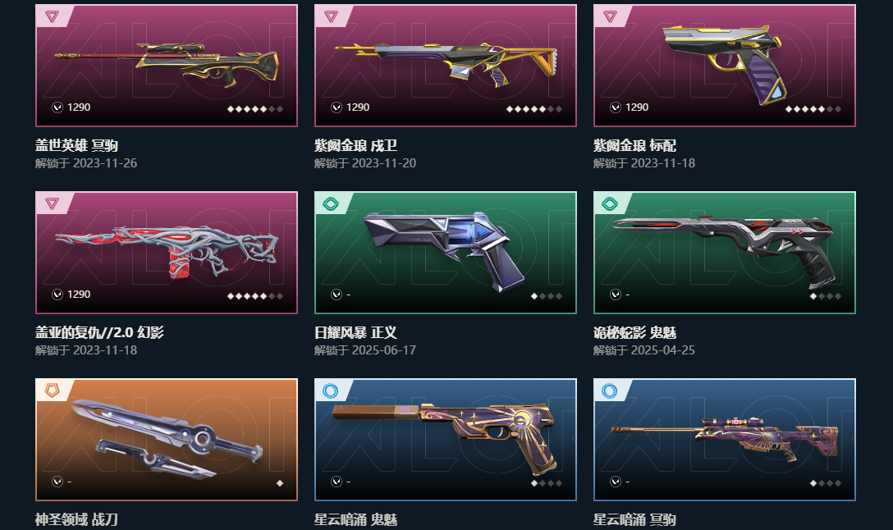Click the pink tier icon on 盖世英雄 冥驹 card

tap(52, 16)
